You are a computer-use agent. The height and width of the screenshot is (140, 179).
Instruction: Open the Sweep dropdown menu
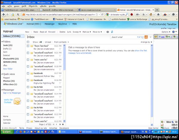pyautogui.click(x=77, y=32)
